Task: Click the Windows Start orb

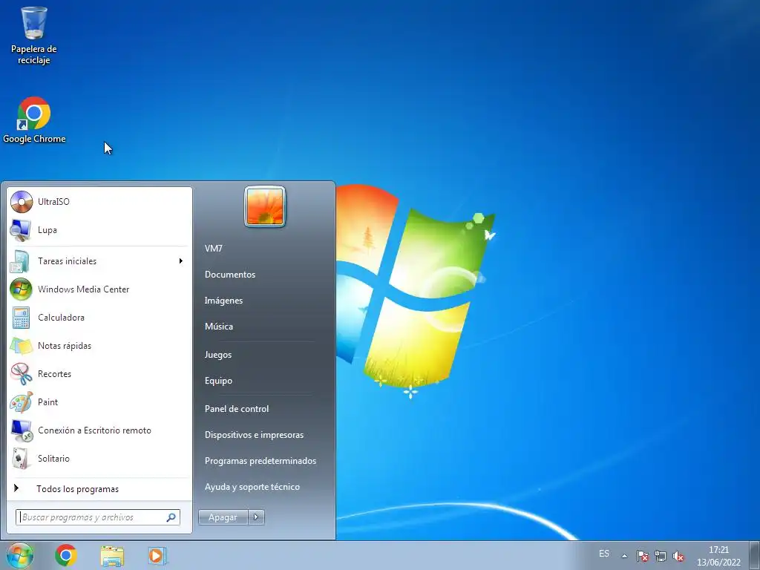Action: 20,555
